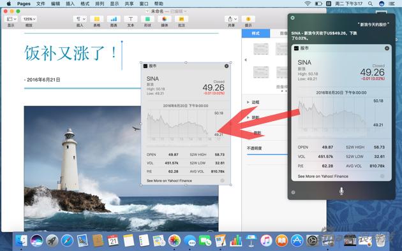Click the 文本 text box toolbar icon
This screenshot has height=251, width=402.
131,19
